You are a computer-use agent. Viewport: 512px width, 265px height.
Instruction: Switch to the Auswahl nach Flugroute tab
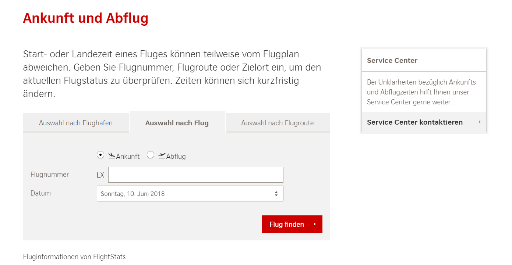coord(277,123)
